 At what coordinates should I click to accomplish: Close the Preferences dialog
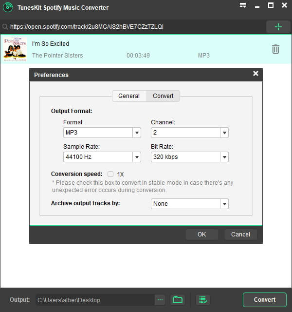255,74
